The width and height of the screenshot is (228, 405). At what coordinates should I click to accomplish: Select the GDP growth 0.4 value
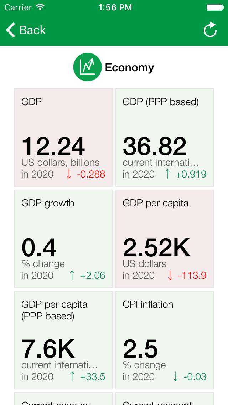39,247
